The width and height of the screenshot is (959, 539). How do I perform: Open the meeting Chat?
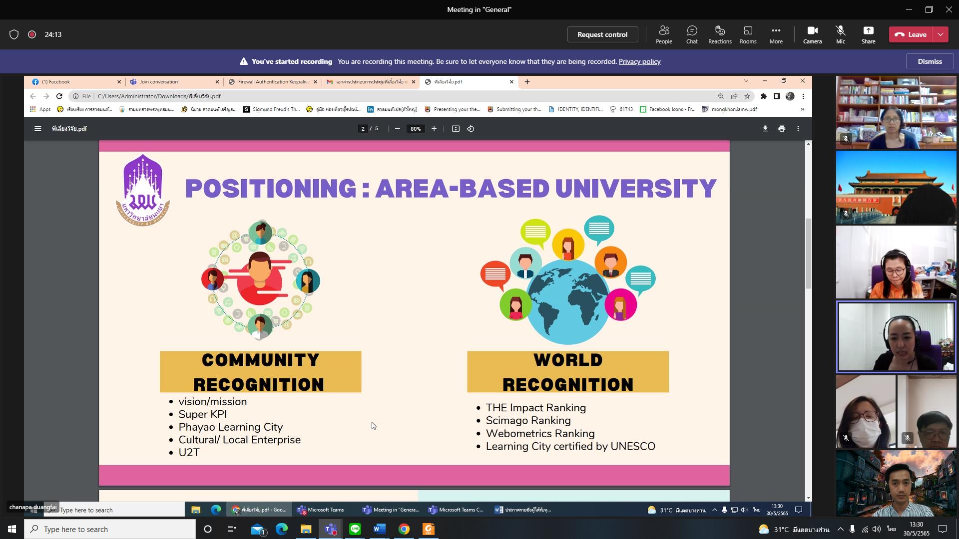click(x=692, y=34)
